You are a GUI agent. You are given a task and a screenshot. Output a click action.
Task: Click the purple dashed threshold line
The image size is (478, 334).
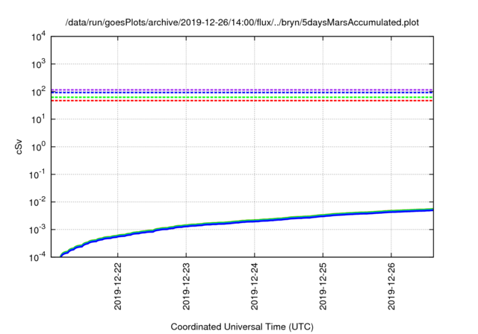click(242, 89)
